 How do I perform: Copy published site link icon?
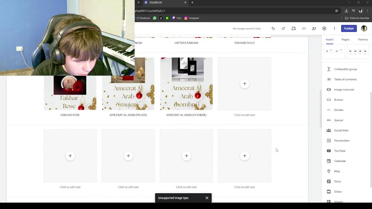(x=304, y=28)
